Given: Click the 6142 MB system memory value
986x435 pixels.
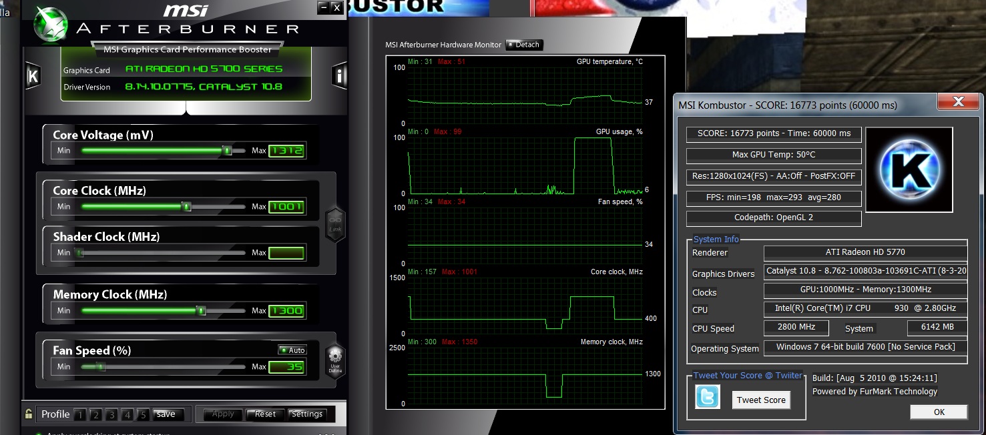Looking at the screenshot, I should [937, 327].
